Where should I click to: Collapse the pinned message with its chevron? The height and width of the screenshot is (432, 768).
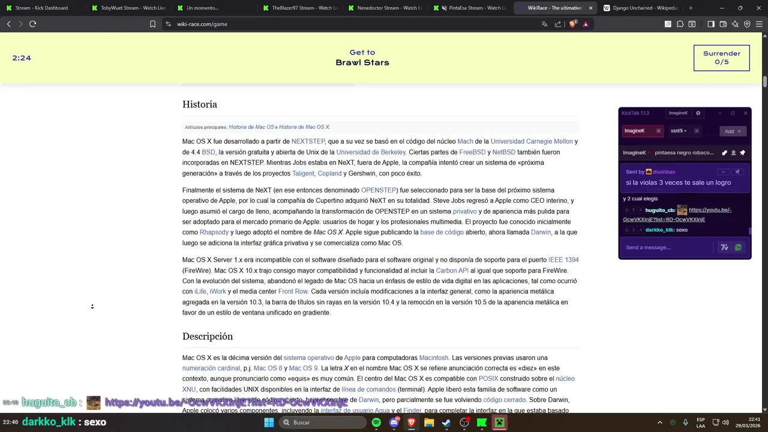[x=724, y=172]
